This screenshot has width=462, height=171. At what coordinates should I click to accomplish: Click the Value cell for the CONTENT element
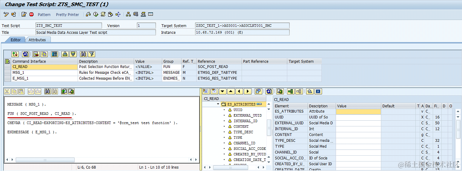click(x=358, y=134)
